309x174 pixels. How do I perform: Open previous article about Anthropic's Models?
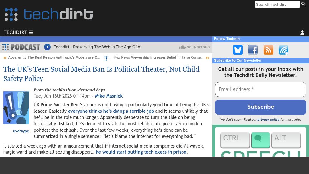tap(54, 57)
